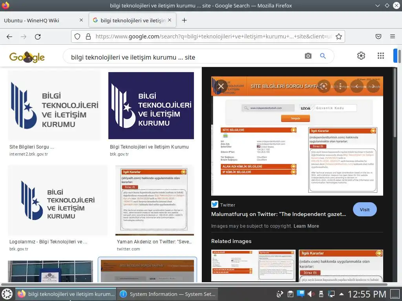Open the Site Bilgileri Sorgu logo thumbnail
Viewport: 402px width, 301px height.
tap(54, 106)
